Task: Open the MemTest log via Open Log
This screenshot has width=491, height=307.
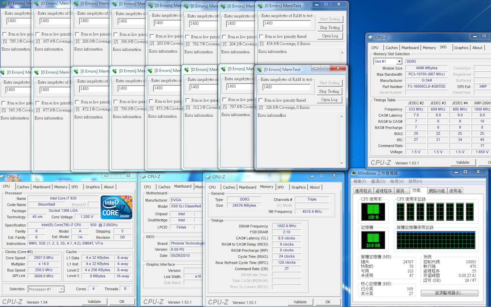Action: pyautogui.click(x=329, y=100)
